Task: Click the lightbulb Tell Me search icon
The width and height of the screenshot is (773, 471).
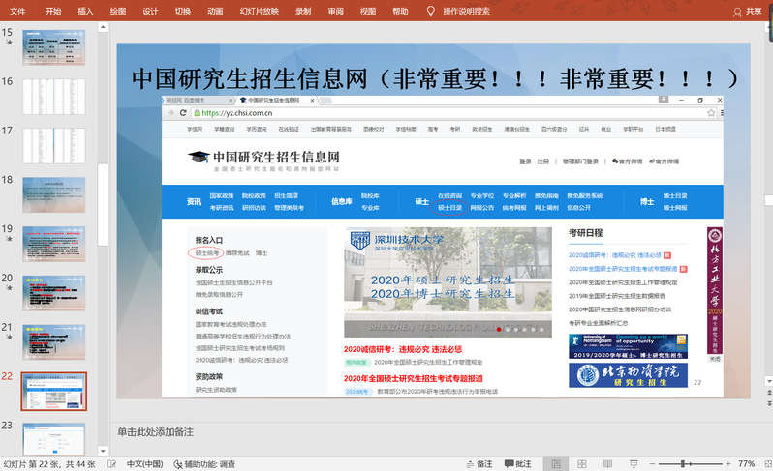Action: pos(430,11)
